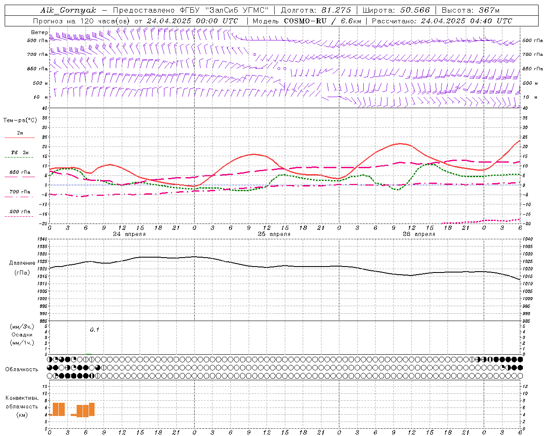The image size is (545, 436).
Task: Click the '26 апреля' date label
Action: pyautogui.click(x=419, y=234)
